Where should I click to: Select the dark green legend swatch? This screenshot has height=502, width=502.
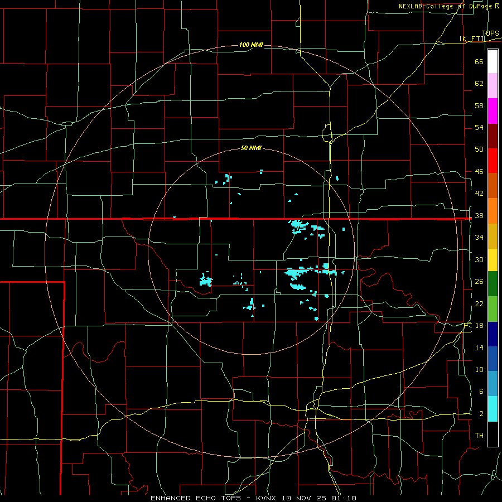[x=493, y=284]
